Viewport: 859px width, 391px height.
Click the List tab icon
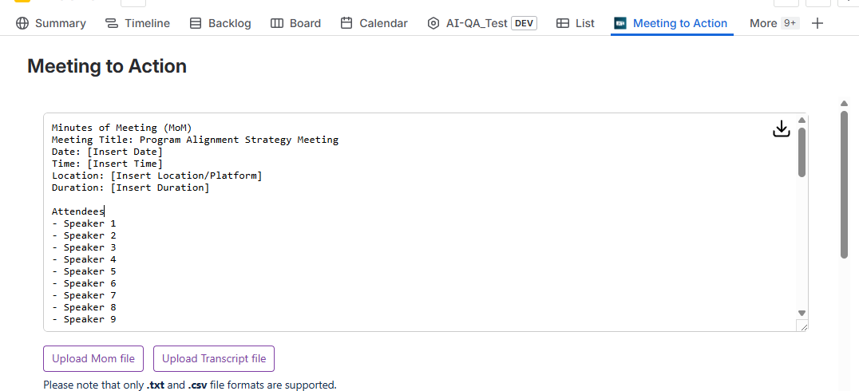point(563,23)
